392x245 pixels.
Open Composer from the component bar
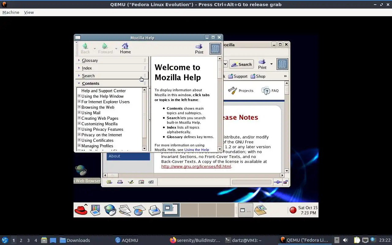click(x=131, y=182)
